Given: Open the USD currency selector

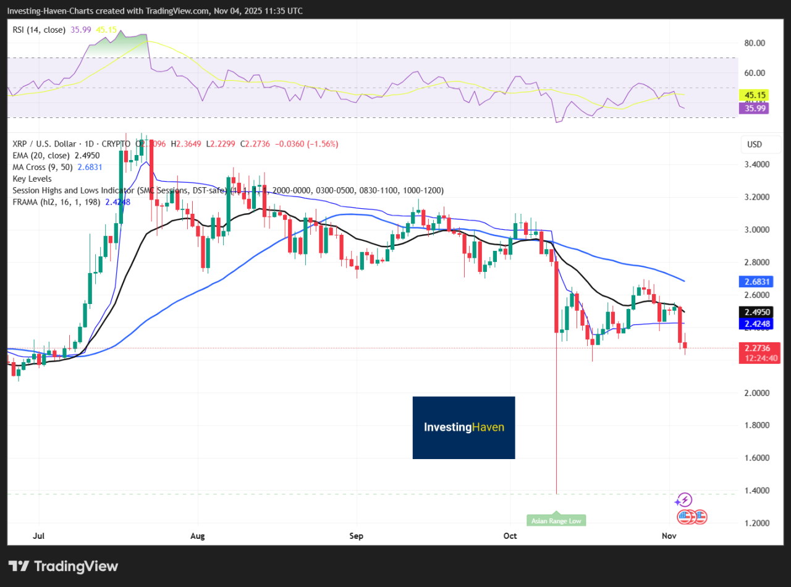Looking at the screenshot, I should pyautogui.click(x=760, y=144).
